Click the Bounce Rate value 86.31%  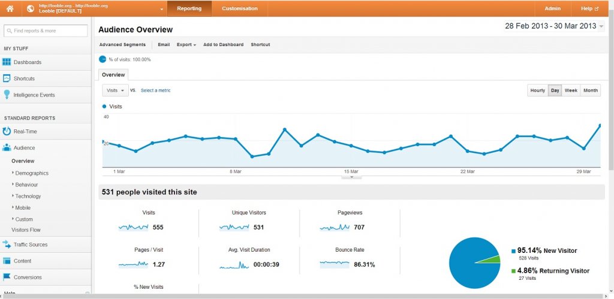coord(364,265)
